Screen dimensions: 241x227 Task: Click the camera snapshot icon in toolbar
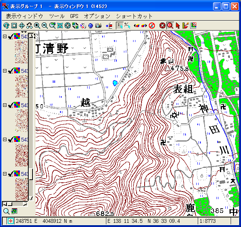(98, 26)
